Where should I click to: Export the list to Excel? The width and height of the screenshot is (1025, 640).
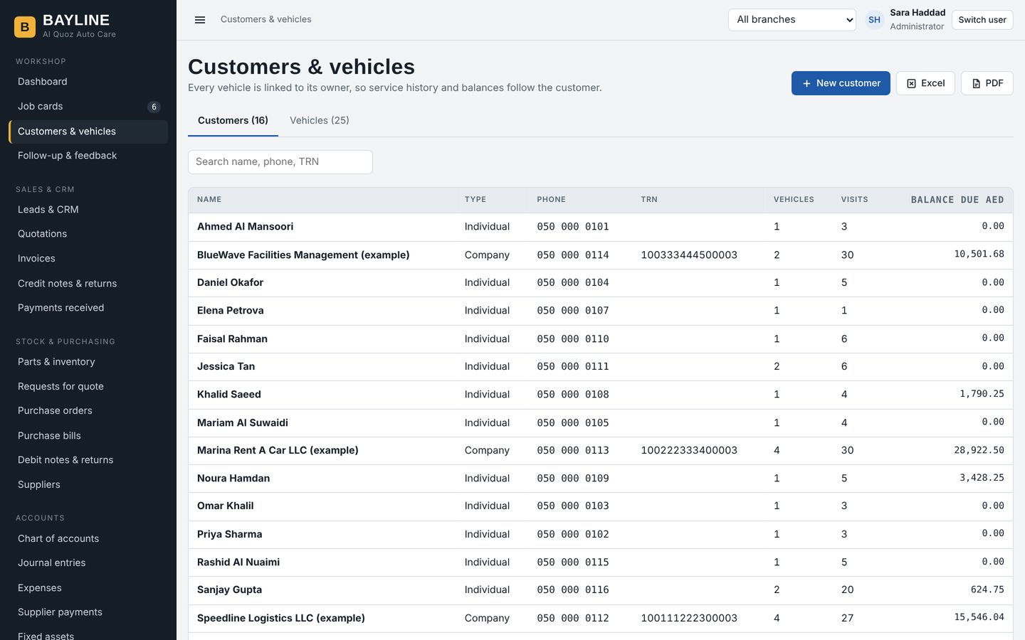pos(925,83)
